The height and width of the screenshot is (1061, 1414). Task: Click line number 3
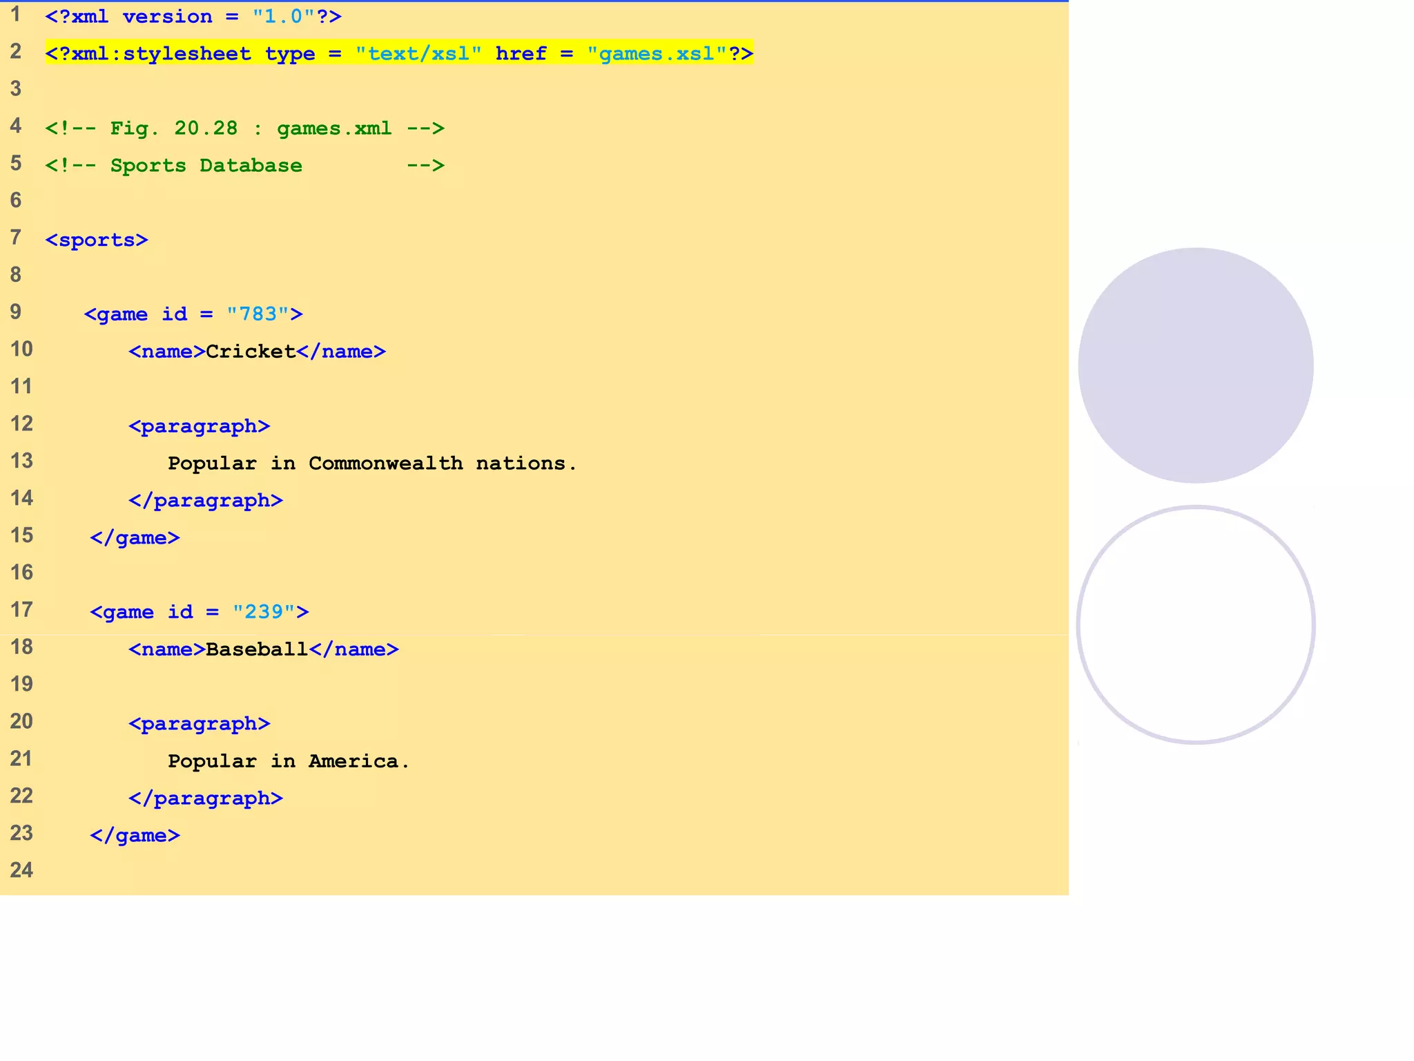tap(16, 88)
